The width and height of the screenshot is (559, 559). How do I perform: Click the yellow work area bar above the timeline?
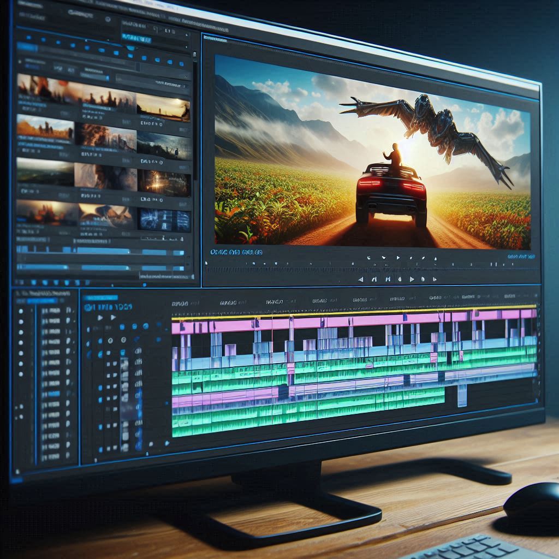coord(354,312)
